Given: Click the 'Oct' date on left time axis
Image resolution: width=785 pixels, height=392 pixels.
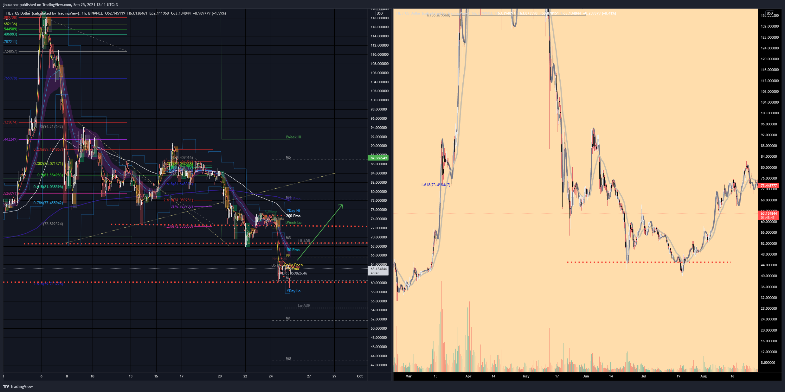Looking at the screenshot, I should pos(360,376).
